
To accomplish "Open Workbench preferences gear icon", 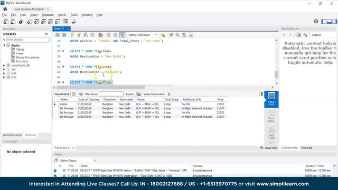I will (316, 21).
